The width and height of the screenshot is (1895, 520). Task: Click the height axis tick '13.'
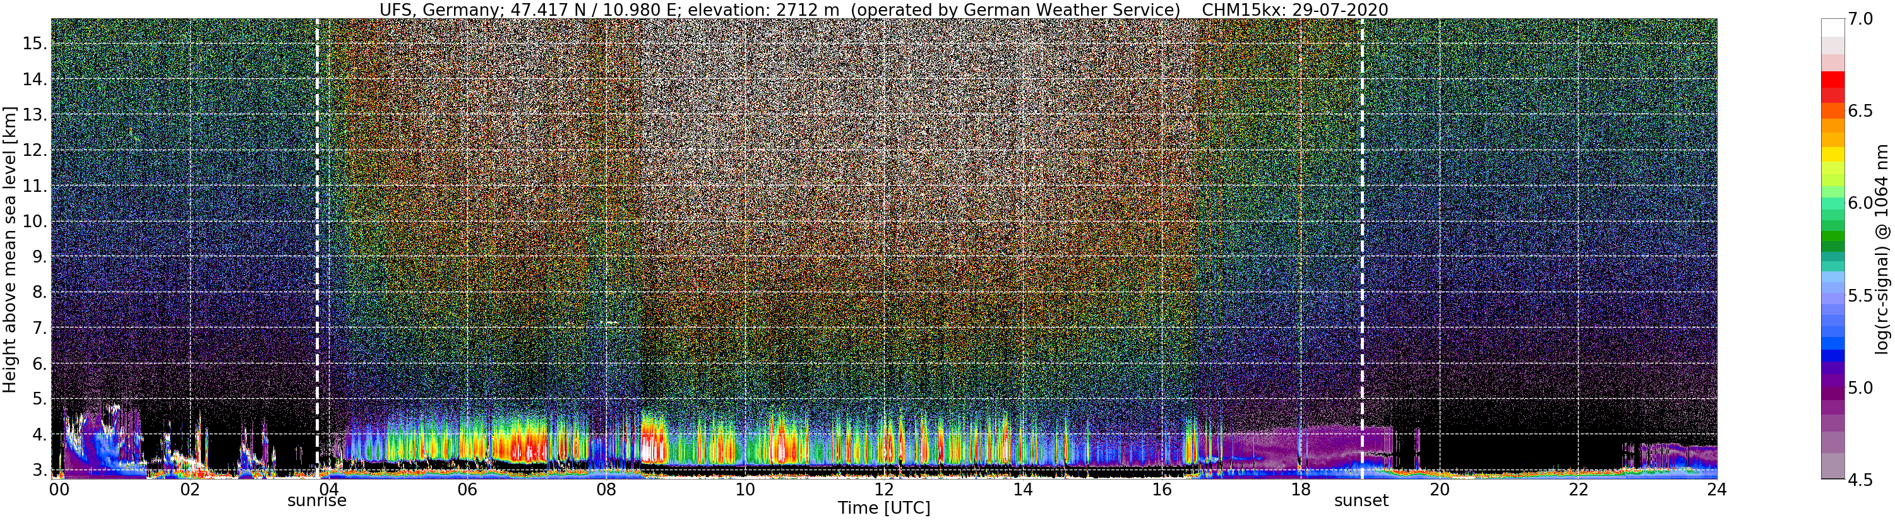tap(34, 115)
